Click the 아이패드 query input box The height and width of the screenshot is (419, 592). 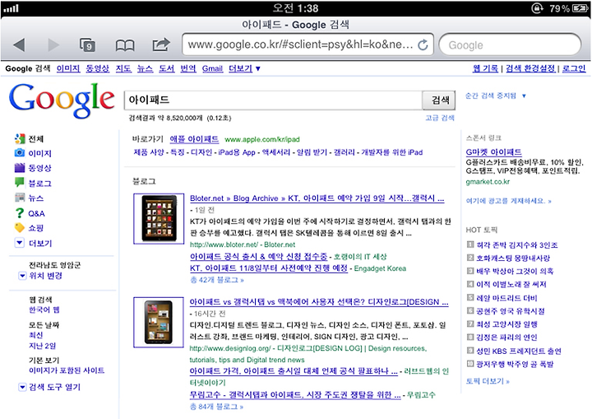coord(273,100)
